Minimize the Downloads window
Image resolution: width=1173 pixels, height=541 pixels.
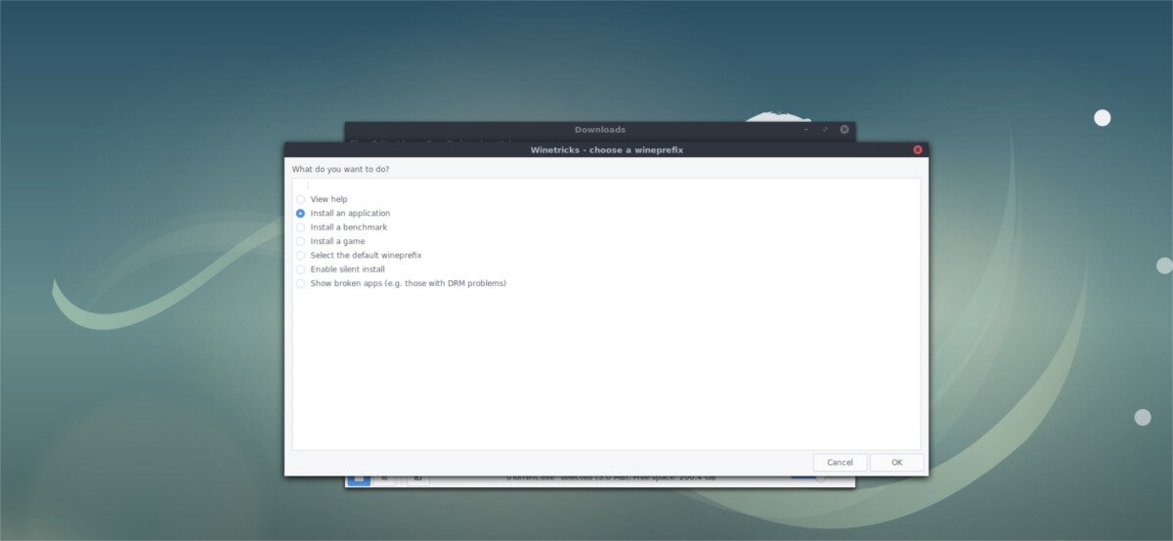click(806, 129)
